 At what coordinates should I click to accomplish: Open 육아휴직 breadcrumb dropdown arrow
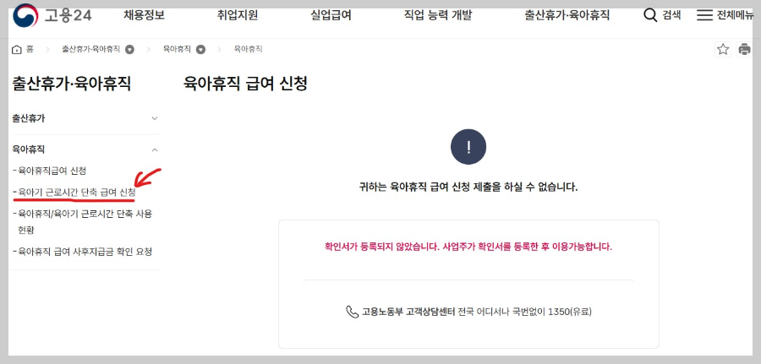point(200,50)
